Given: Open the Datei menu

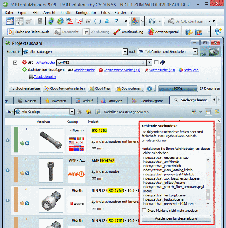Looking at the screenshot, I should tap(9, 13).
